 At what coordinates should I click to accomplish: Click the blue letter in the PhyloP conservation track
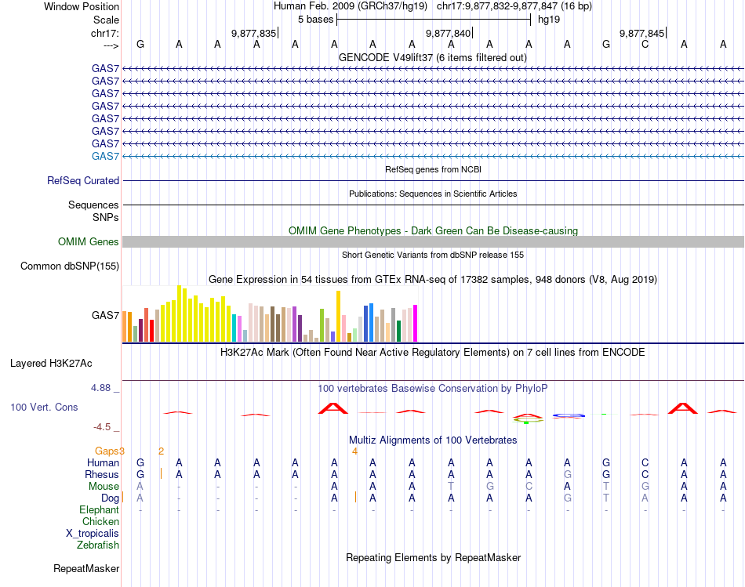(569, 416)
